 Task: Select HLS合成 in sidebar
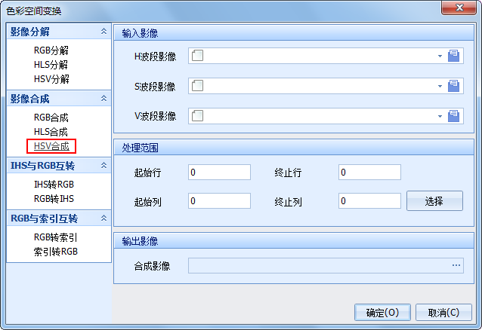coord(51,132)
